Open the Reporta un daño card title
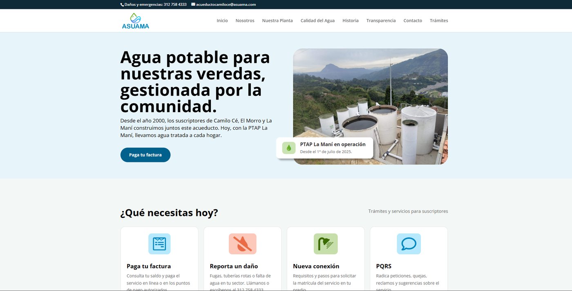The width and height of the screenshot is (572, 291). (234, 266)
